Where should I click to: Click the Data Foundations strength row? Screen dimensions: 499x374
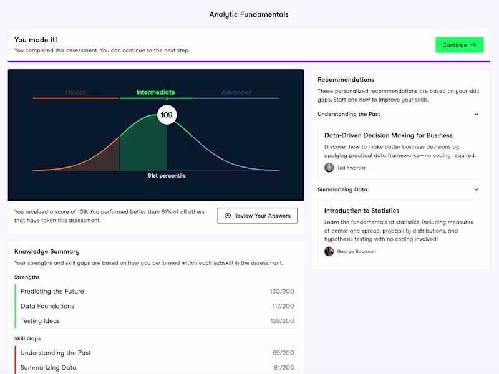[156, 306]
